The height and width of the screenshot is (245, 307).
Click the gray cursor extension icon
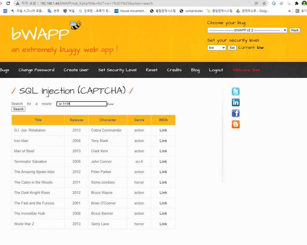[289, 3]
